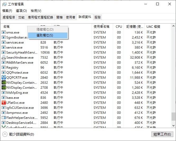Image resolution: width=176 pixels, height=141 pixels.
Task: Select the 詳細資料 tab
Action: click(x=85, y=17)
